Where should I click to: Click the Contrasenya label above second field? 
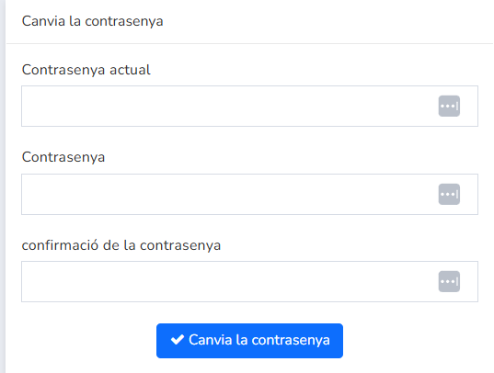(63, 157)
